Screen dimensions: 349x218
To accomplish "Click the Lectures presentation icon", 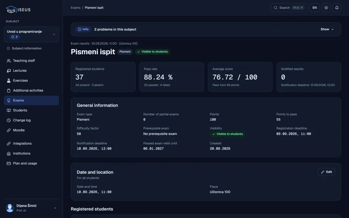I will coord(9,71).
